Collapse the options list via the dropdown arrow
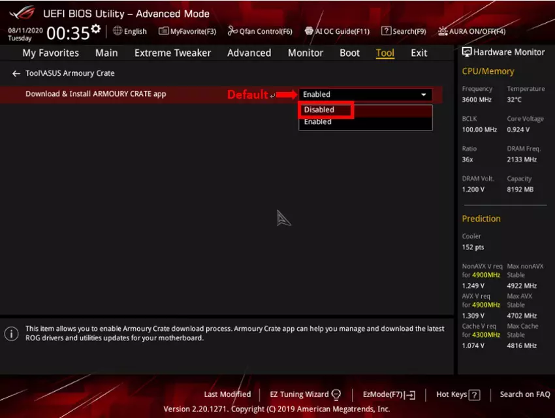 click(423, 94)
